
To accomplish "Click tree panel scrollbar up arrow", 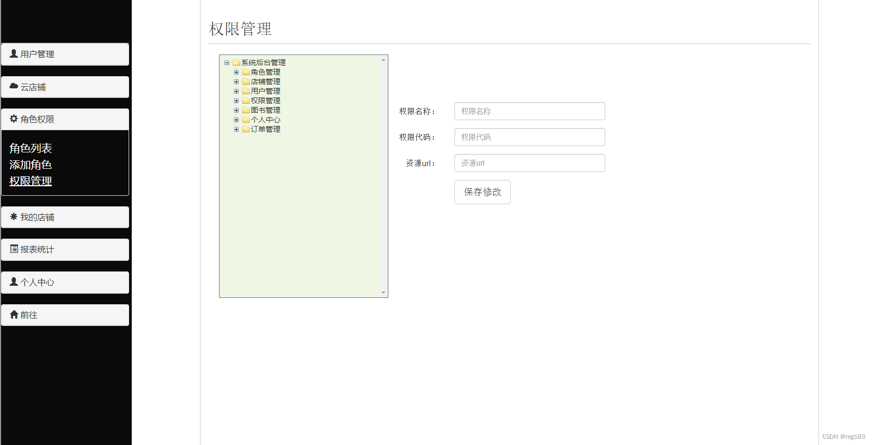I will [383, 60].
